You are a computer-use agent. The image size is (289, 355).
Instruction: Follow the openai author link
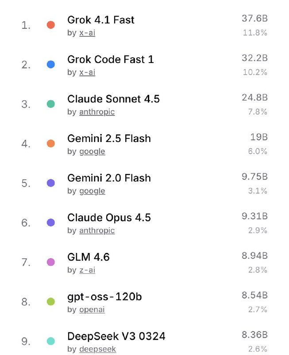coord(92,310)
